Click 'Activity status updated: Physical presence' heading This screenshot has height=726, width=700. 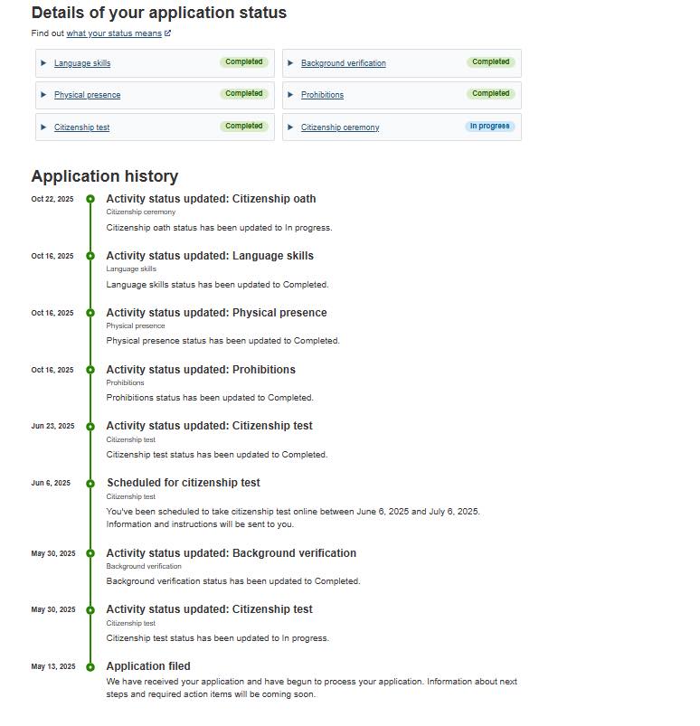tap(216, 313)
